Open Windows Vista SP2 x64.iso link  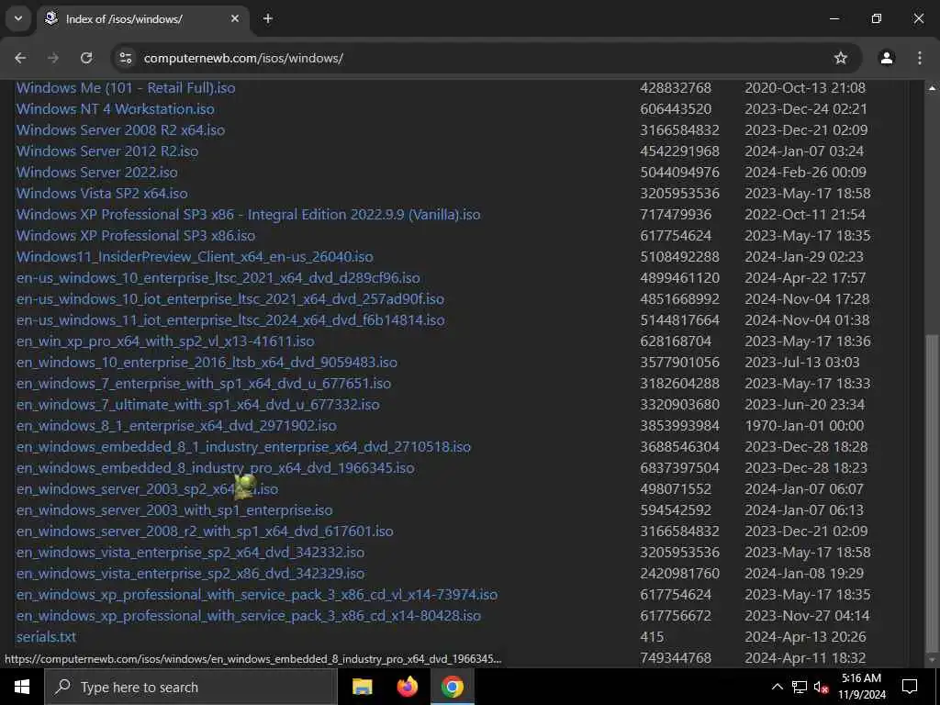[x=102, y=193]
